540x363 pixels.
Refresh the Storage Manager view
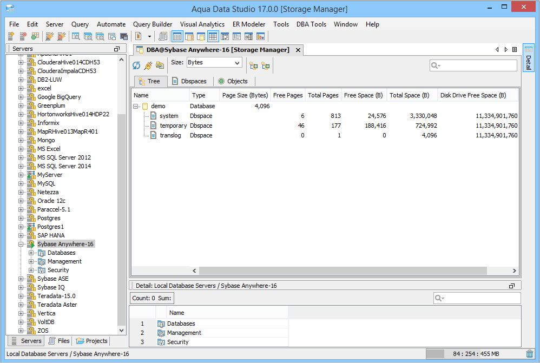[136, 65]
